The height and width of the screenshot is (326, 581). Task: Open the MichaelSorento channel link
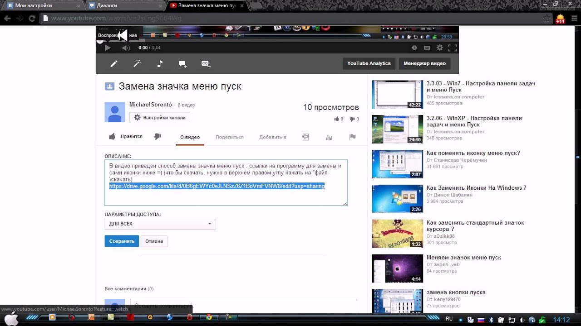tap(150, 105)
